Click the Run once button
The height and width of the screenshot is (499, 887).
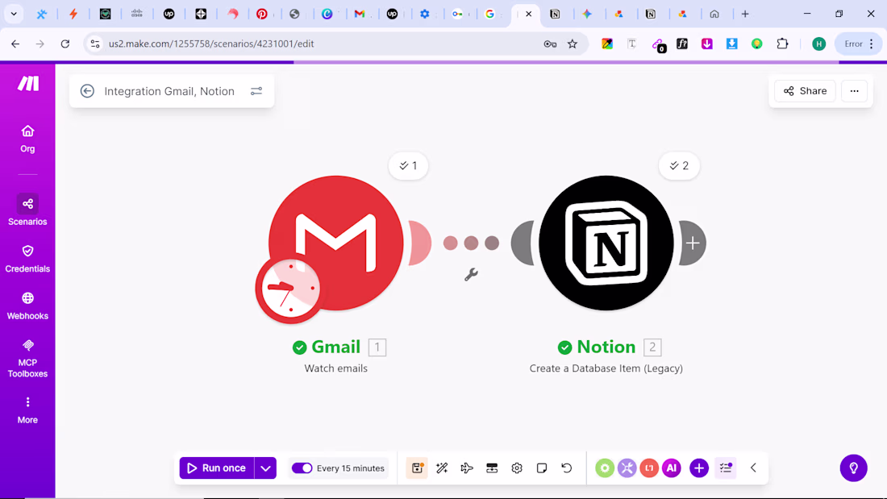click(217, 468)
